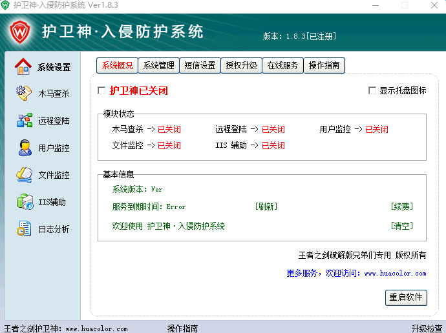This screenshot has width=446, height=333.
Task: Click the [续费] link
Action: click(401, 207)
